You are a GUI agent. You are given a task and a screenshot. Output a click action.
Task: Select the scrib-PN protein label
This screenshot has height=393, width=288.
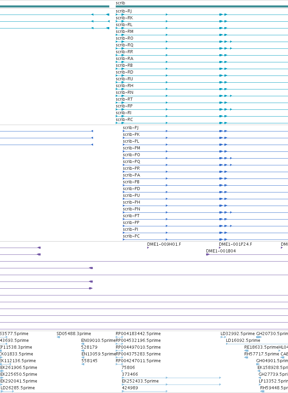(131, 209)
